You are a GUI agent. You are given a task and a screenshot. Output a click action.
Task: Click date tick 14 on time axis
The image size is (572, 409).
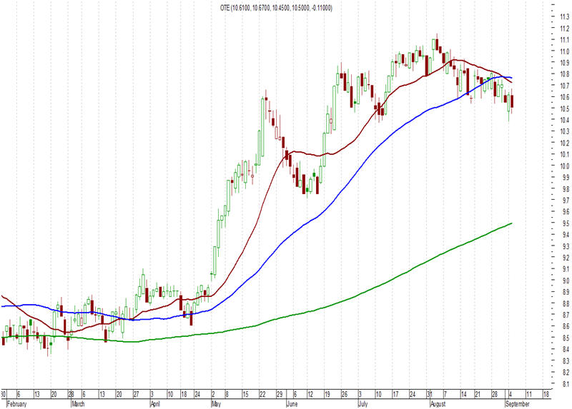pyautogui.click(x=463, y=395)
